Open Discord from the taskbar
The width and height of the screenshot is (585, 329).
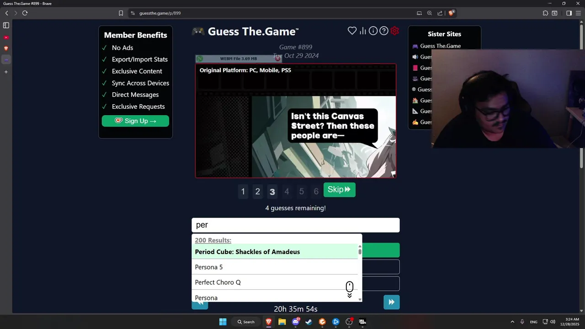tap(296, 322)
